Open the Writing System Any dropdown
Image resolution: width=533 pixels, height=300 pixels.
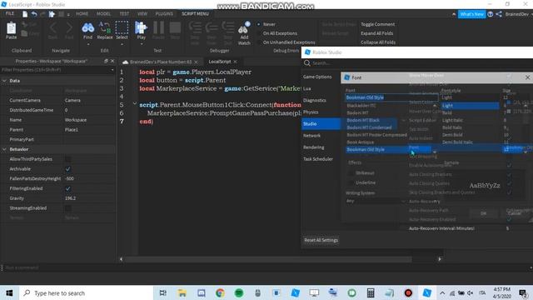(376, 201)
